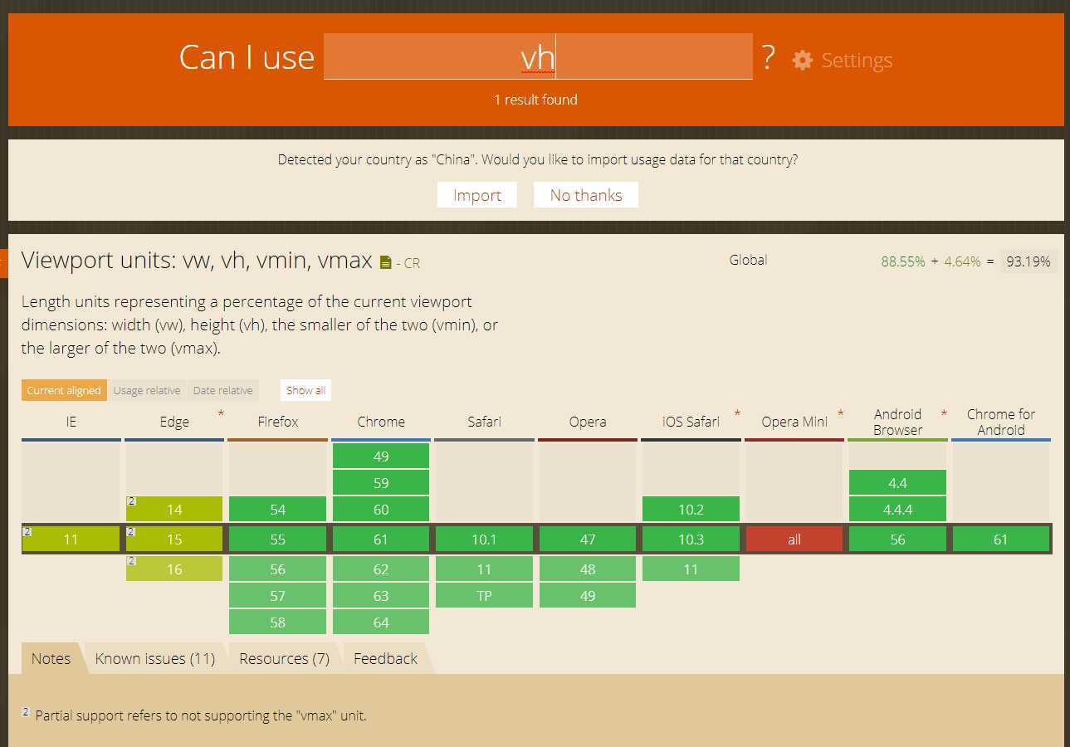The image size is (1070, 747).
Task: Click the Firefox column header
Action: 278,422
